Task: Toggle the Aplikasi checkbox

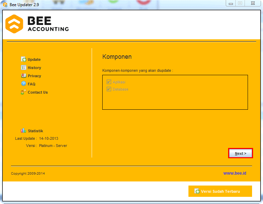Action: tap(109, 82)
